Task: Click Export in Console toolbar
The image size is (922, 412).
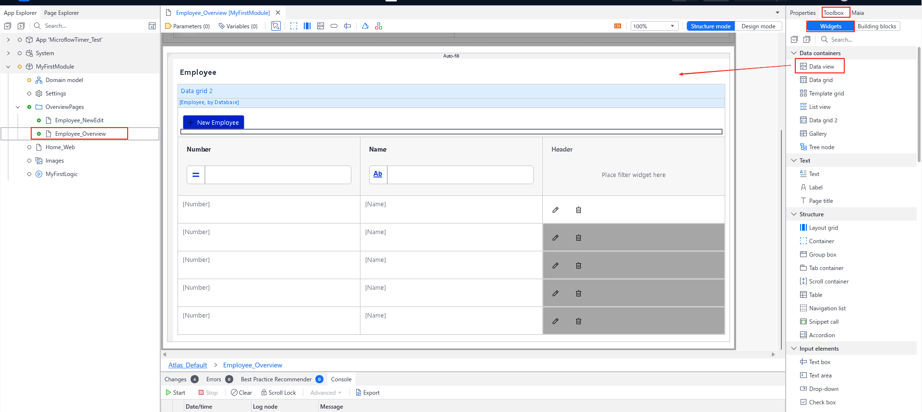Action: [368, 393]
